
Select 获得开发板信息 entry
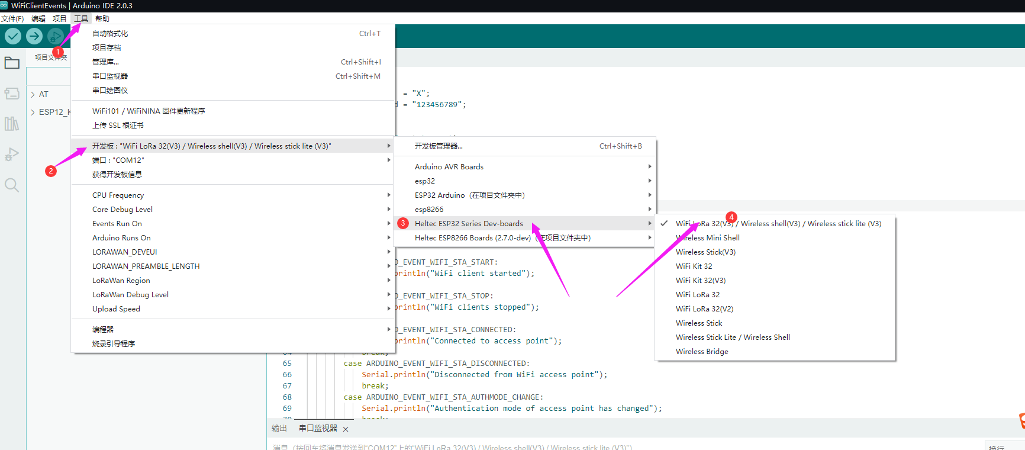(x=233, y=175)
